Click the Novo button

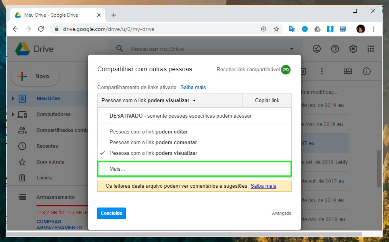tap(35, 76)
